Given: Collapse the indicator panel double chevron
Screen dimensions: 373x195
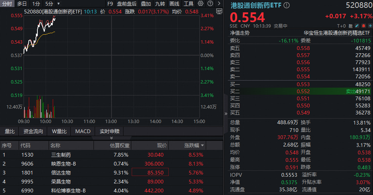Looking at the screenshot, I should click(111, 138).
